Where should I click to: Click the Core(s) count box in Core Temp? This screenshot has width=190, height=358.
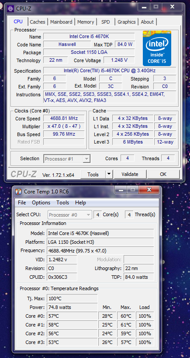(98, 215)
